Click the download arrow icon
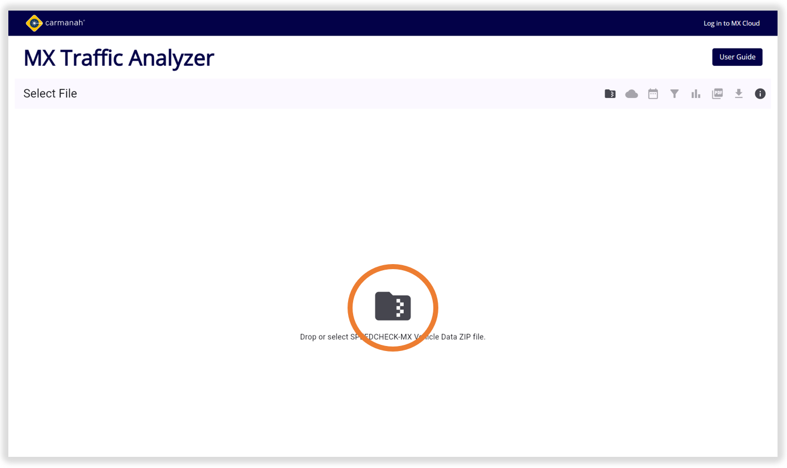Viewport: 787px width, 468px height. click(739, 94)
